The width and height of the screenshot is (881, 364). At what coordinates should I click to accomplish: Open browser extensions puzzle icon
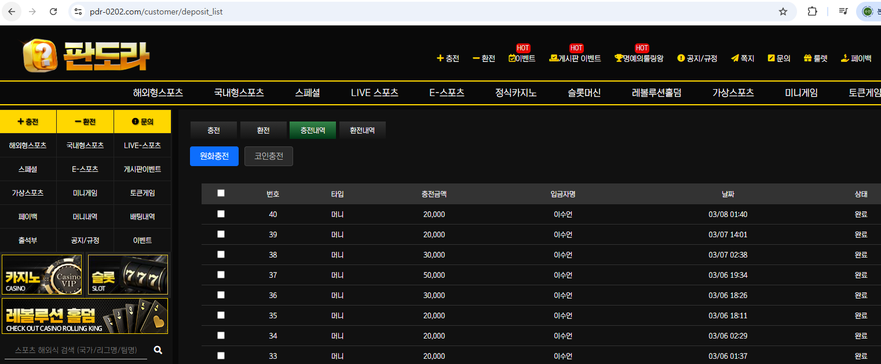pyautogui.click(x=812, y=12)
